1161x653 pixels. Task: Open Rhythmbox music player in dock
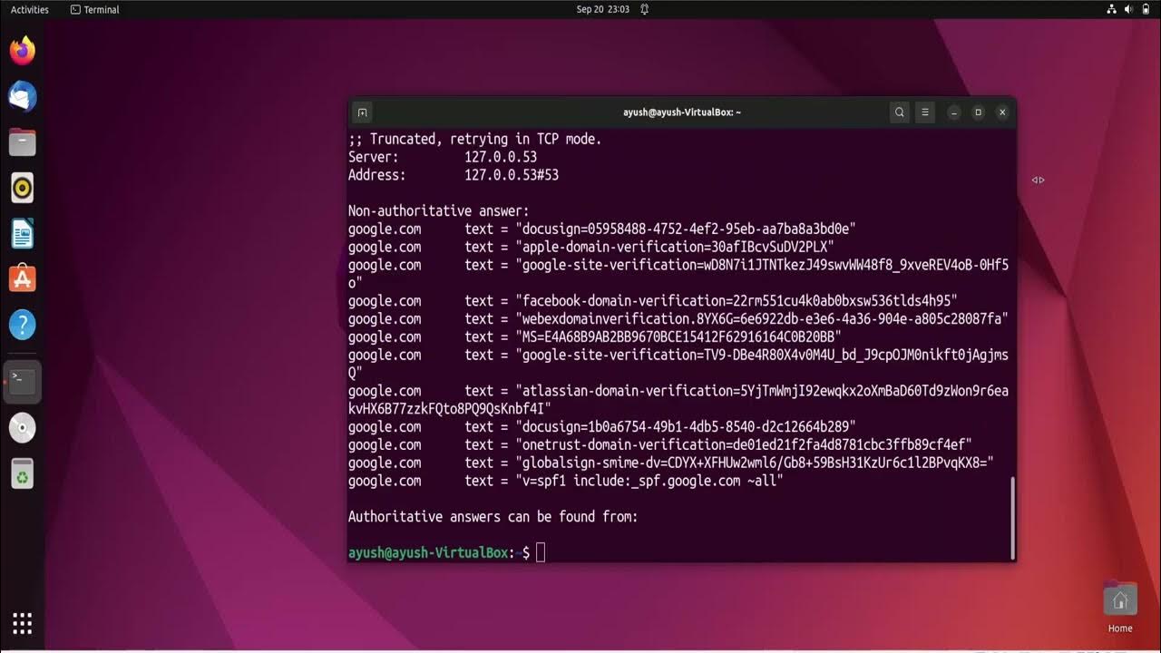click(23, 188)
